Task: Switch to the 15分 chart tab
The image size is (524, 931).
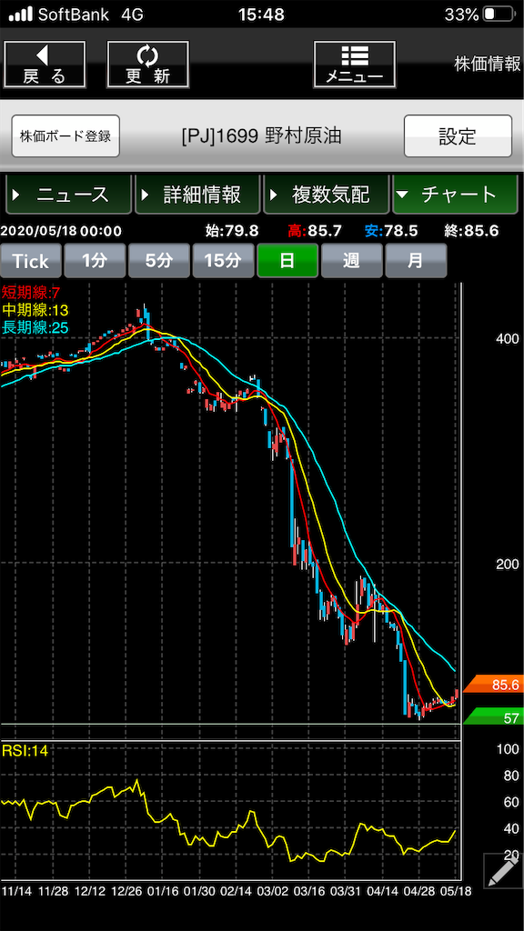Action: (224, 261)
